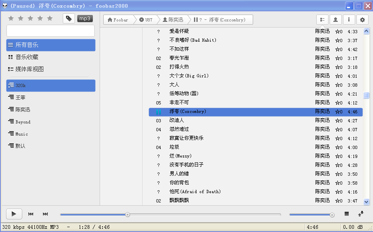The image size is (373, 232).
Task: Select track 不良嗜好 (Bad Habit)
Action: click(x=256, y=40)
